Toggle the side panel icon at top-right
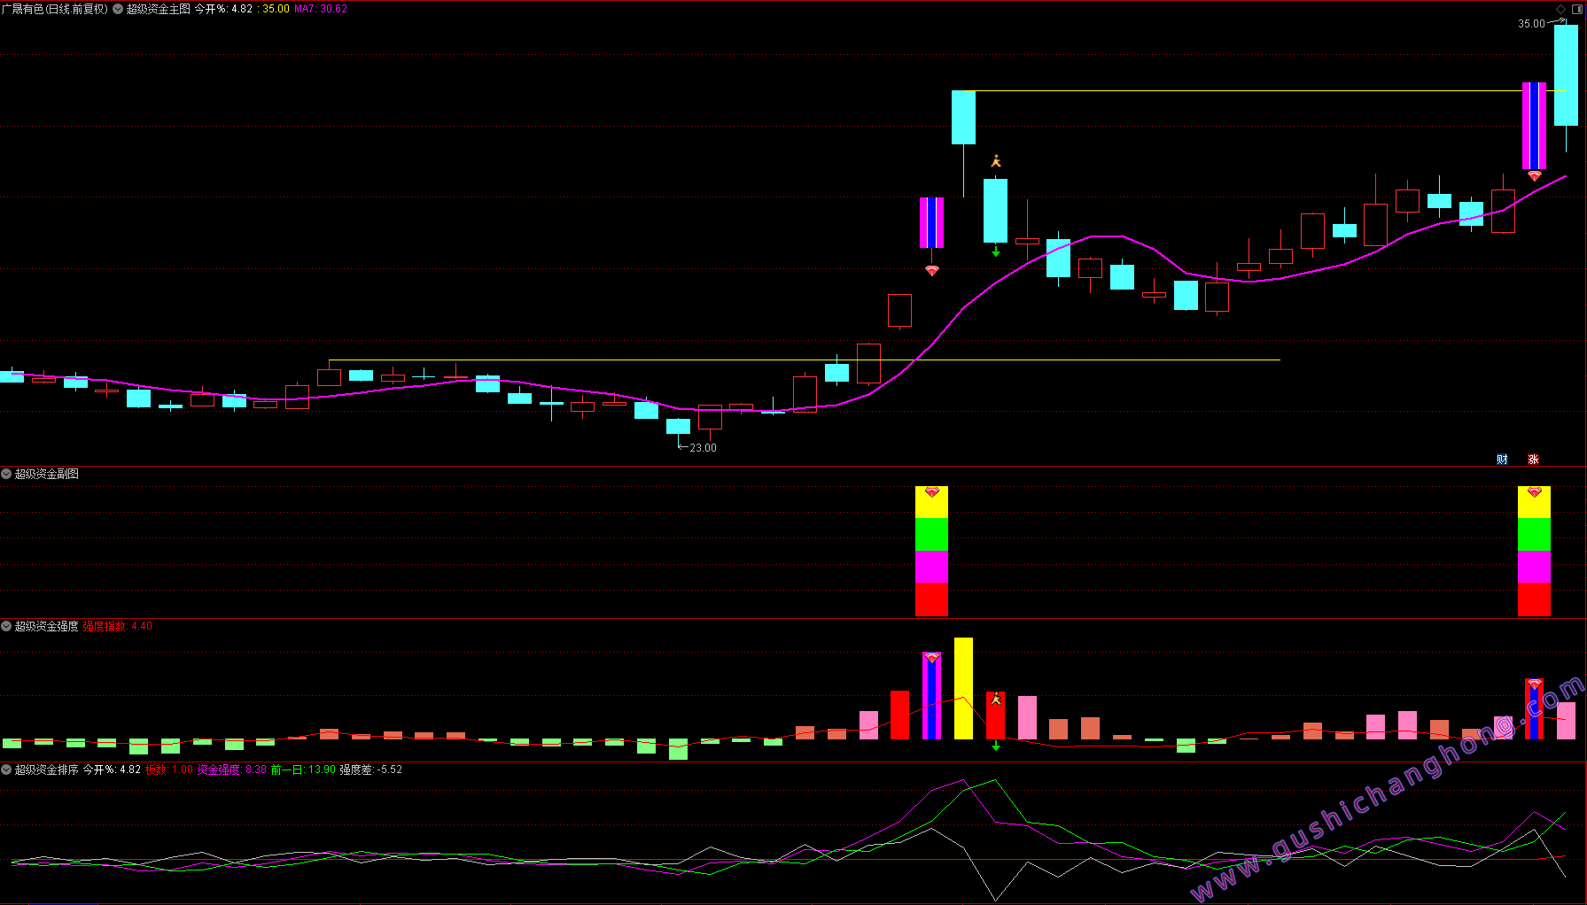The width and height of the screenshot is (1587, 905). click(1577, 9)
